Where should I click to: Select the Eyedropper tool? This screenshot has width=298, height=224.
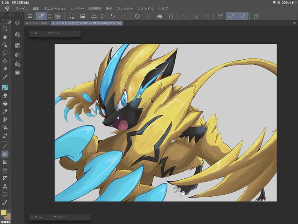5,77
